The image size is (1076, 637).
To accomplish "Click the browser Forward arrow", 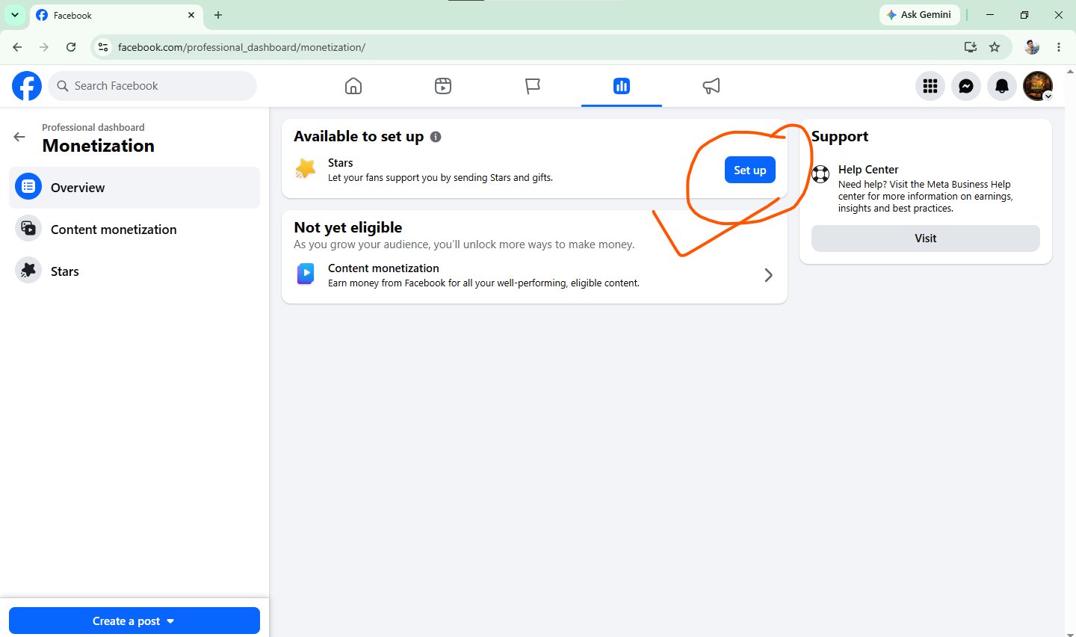I will click(44, 47).
